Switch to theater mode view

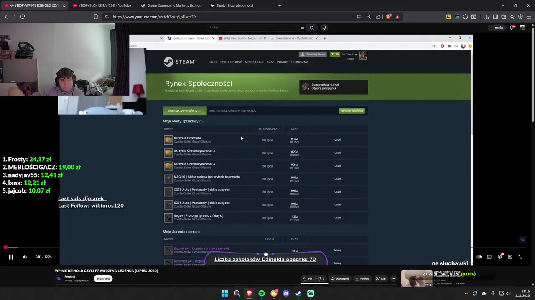(x=510, y=257)
